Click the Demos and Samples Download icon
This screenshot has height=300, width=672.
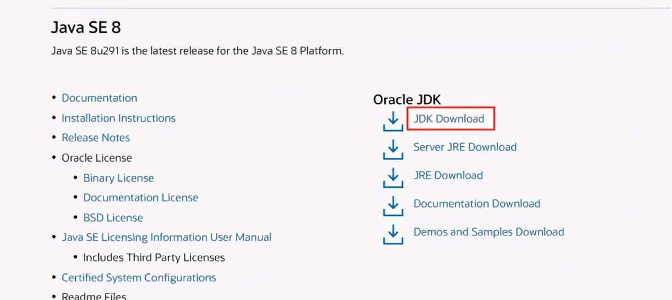pos(393,234)
